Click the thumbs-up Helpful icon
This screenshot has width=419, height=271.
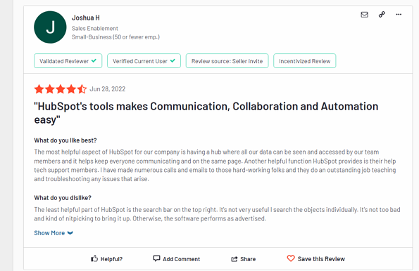[x=94, y=258]
